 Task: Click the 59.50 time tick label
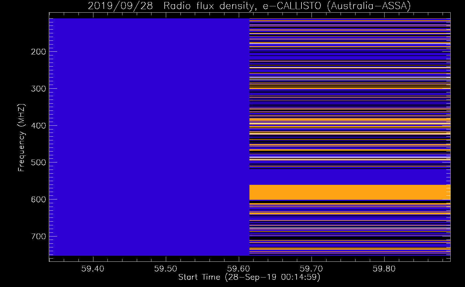click(166, 269)
